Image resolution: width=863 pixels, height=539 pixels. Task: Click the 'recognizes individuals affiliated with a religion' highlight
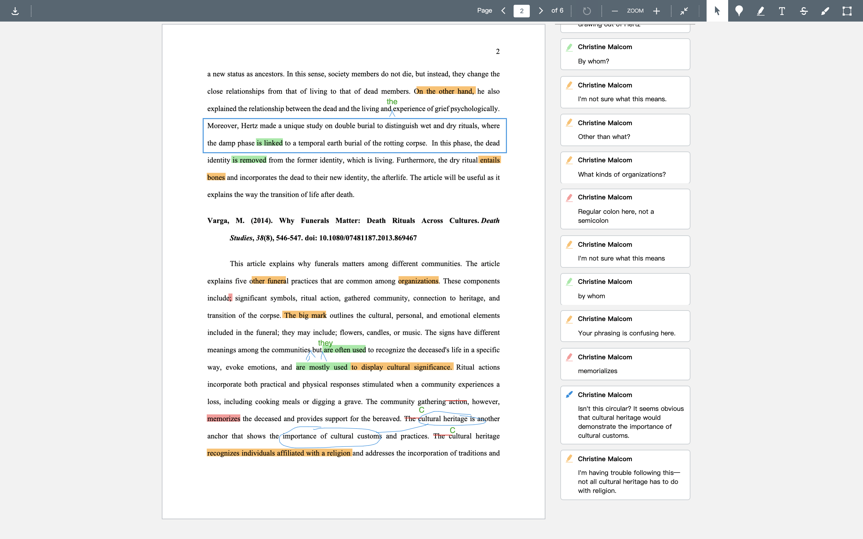coord(279,453)
